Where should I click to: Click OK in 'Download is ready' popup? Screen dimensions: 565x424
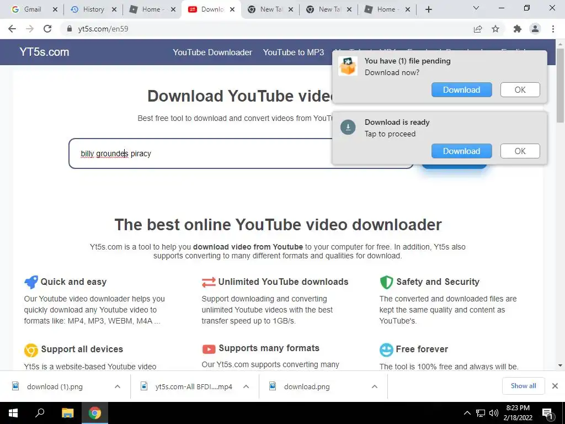520,151
